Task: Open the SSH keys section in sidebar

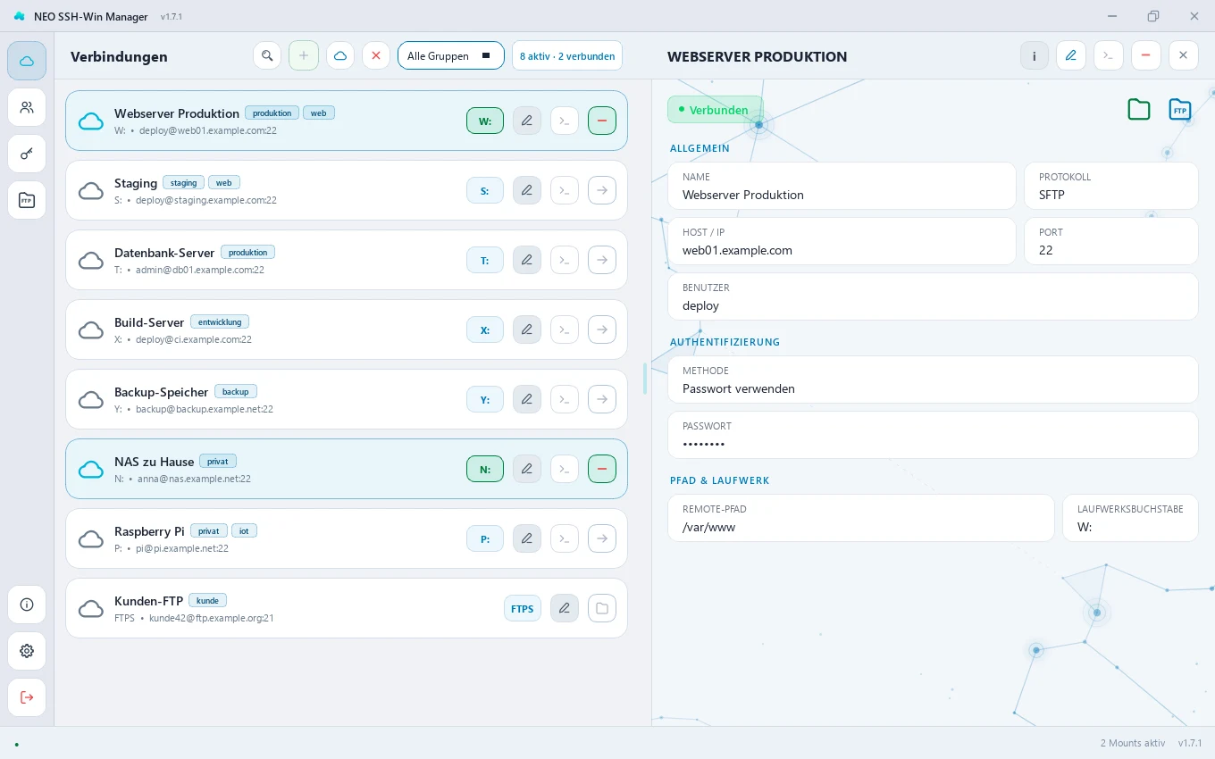Action: click(x=27, y=154)
